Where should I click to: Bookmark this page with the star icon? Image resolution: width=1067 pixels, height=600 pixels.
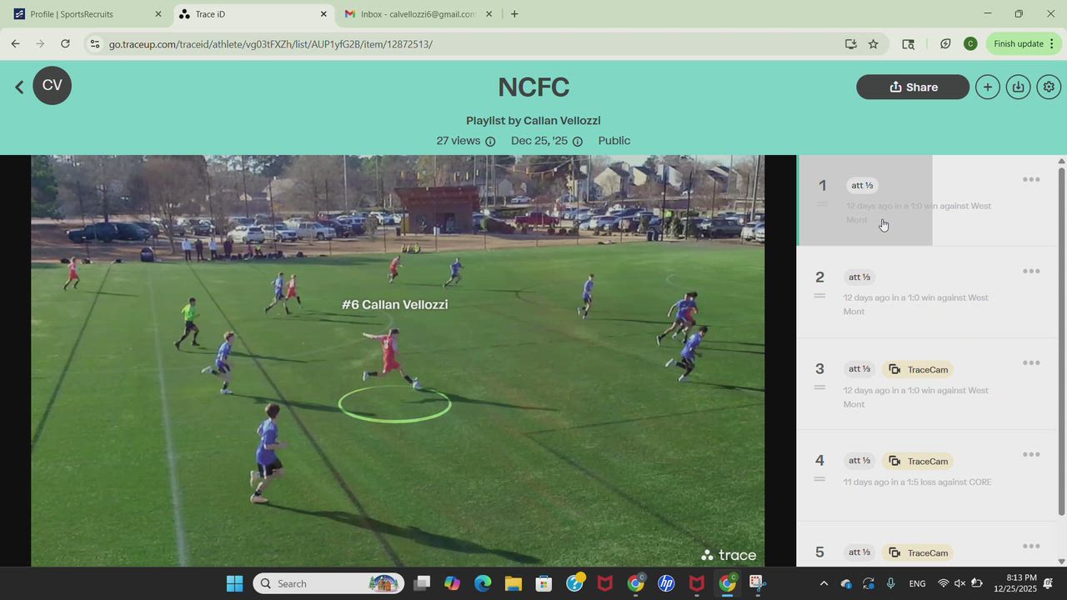click(x=873, y=44)
